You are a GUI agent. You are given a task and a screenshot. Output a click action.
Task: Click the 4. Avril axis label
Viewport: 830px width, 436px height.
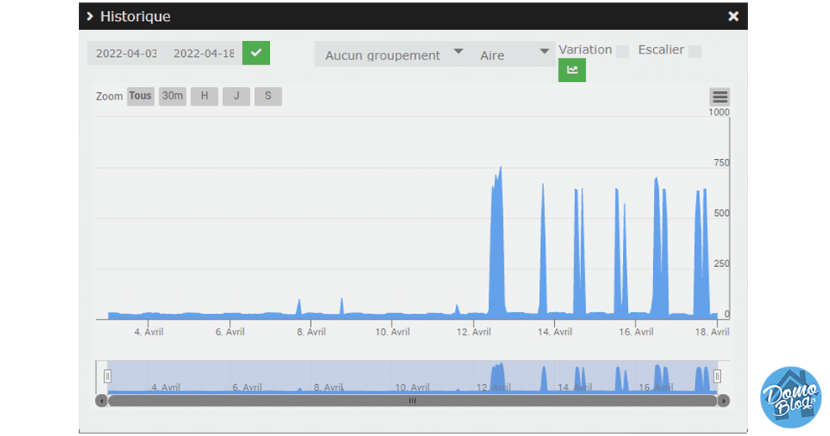[x=148, y=332]
